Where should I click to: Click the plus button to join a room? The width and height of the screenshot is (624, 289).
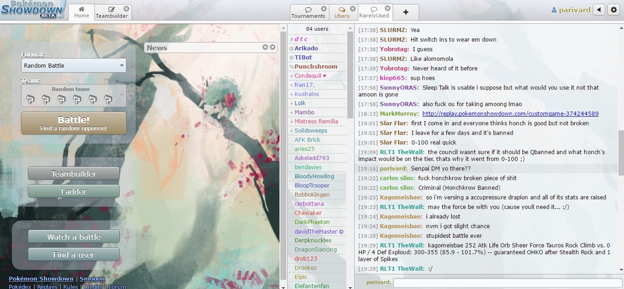coord(406,12)
